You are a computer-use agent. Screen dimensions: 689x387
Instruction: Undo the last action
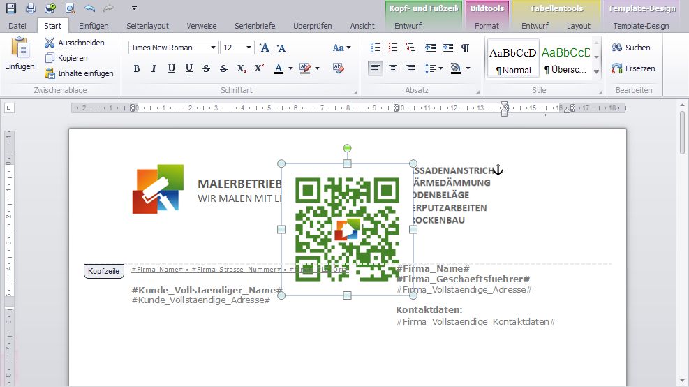[x=89, y=8]
